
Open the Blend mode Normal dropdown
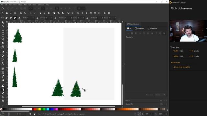click(x=160, y=95)
